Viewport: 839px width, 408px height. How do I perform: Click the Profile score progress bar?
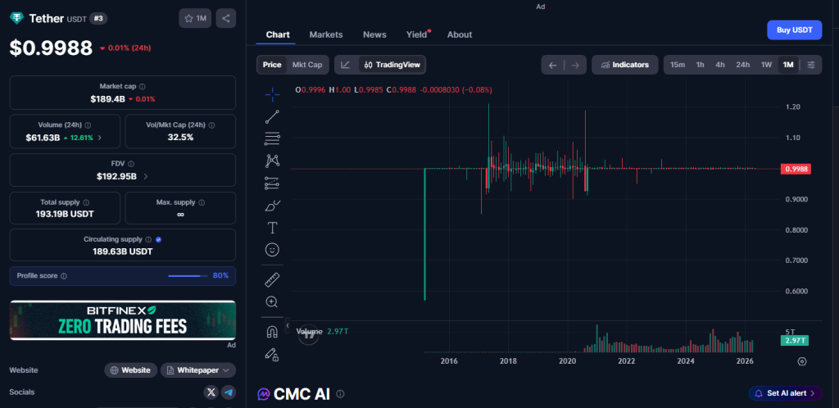pos(188,276)
